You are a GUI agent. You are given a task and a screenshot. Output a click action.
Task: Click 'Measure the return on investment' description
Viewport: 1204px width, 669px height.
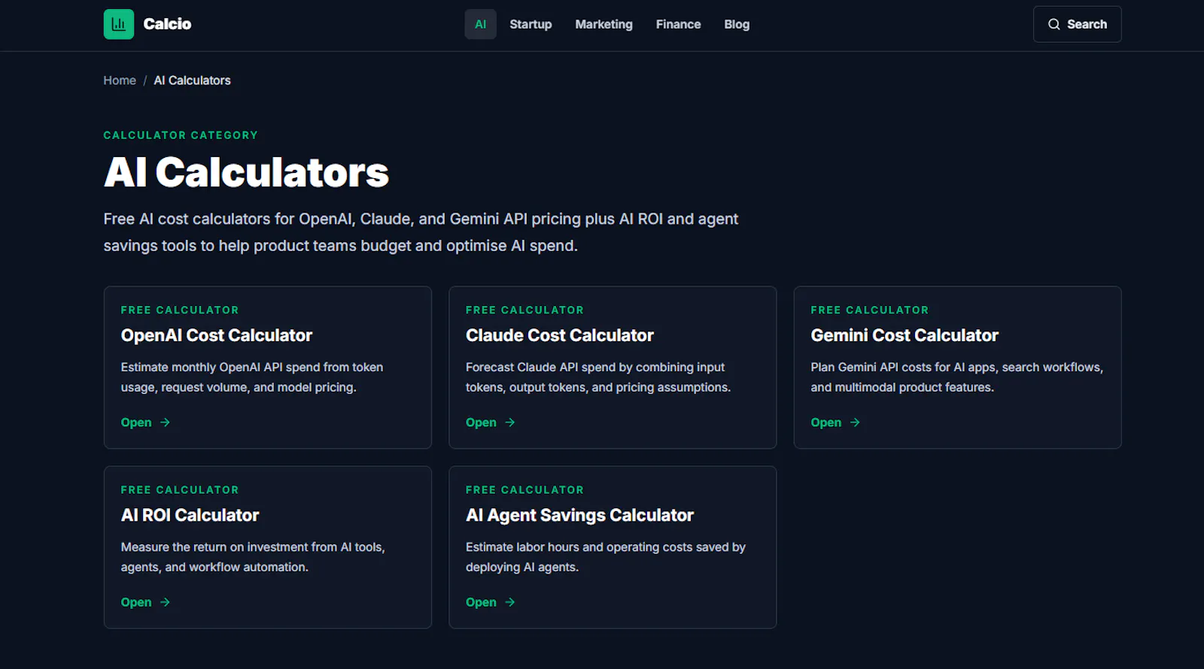(x=253, y=557)
